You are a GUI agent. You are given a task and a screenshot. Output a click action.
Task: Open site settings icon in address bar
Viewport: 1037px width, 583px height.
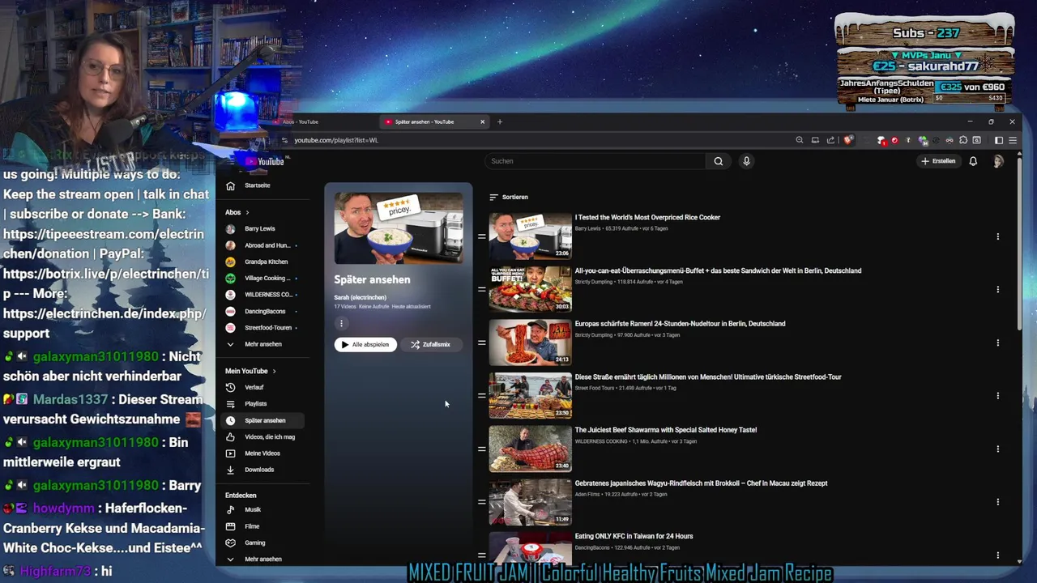pyautogui.click(x=284, y=140)
